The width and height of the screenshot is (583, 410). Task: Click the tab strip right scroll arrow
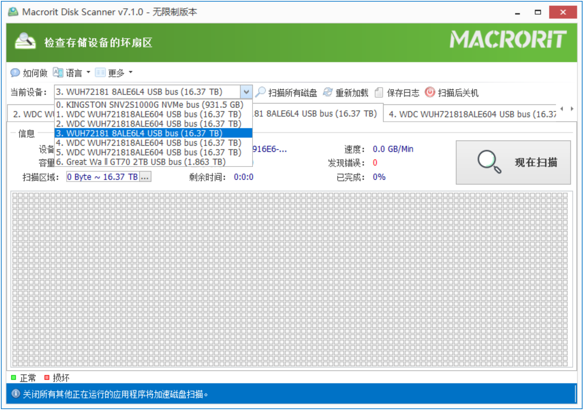tap(572, 109)
